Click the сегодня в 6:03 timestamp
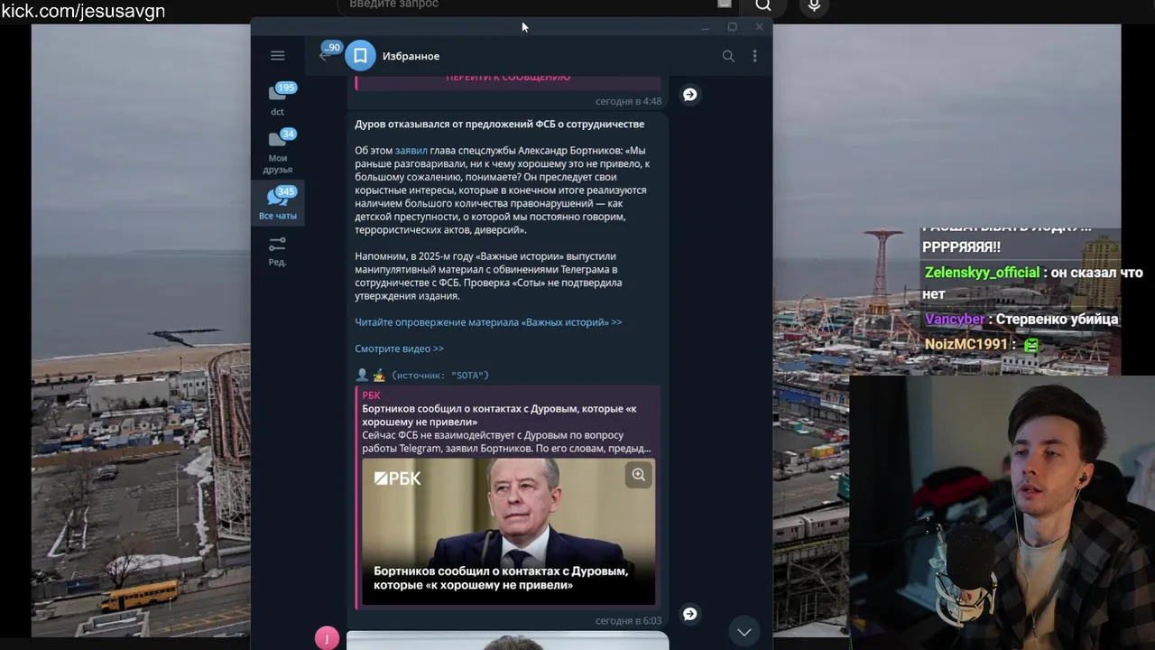This screenshot has width=1155, height=650. tap(628, 621)
